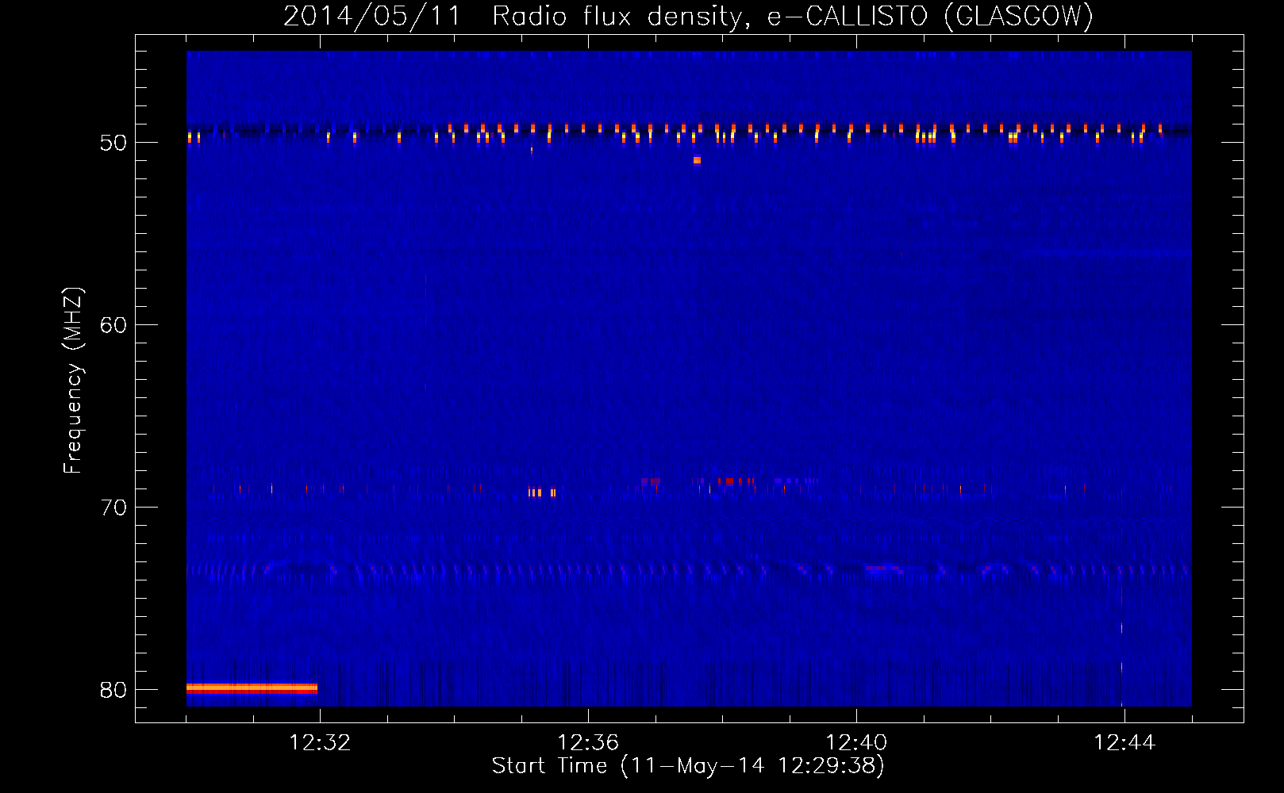
Task: Click the 12:36 time tick label
Action: click(x=588, y=743)
